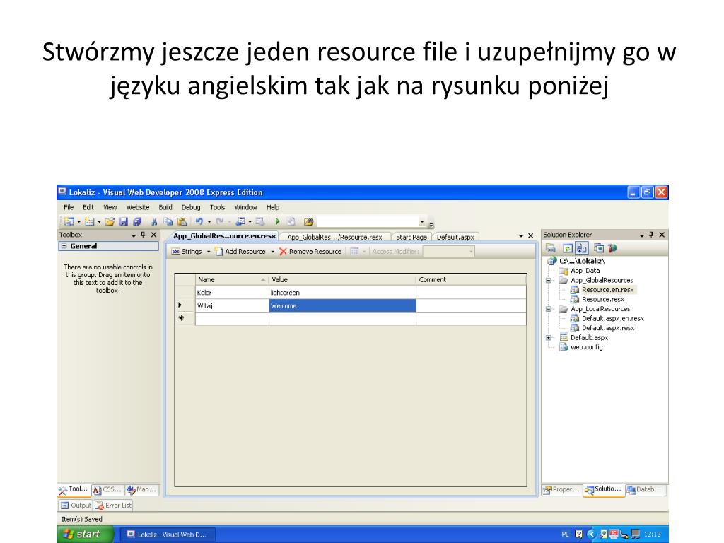The width and height of the screenshot is (724, 543).
Task: Open the Error List panel tab
Action: [x=113, y=505]
